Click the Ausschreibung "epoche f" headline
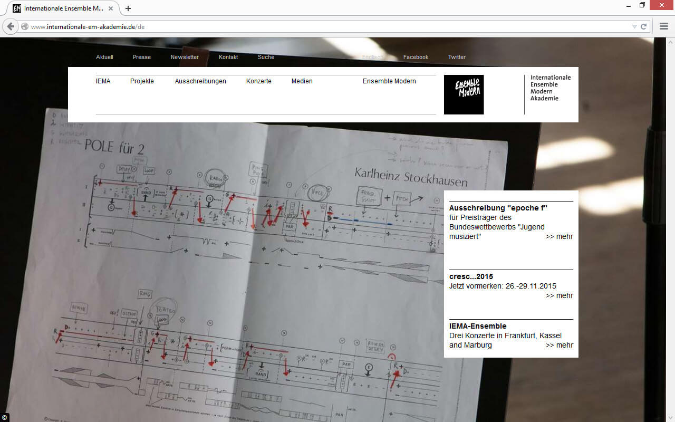 (498, 208)
